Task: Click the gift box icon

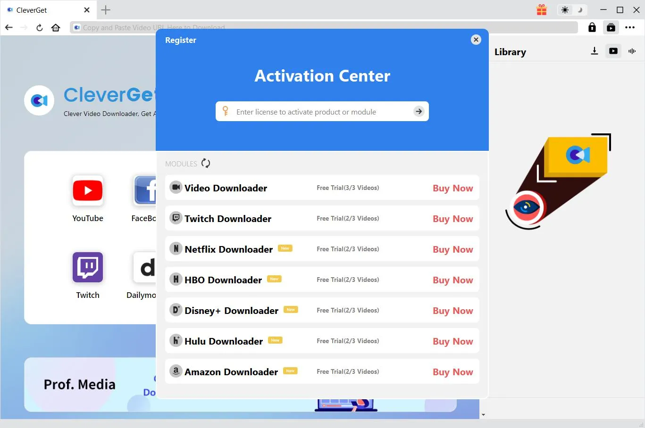Action: (x=542, y=10)
